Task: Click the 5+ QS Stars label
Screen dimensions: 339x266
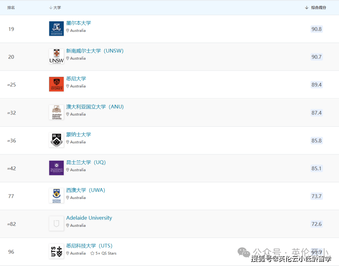Action: click(106, 253)
